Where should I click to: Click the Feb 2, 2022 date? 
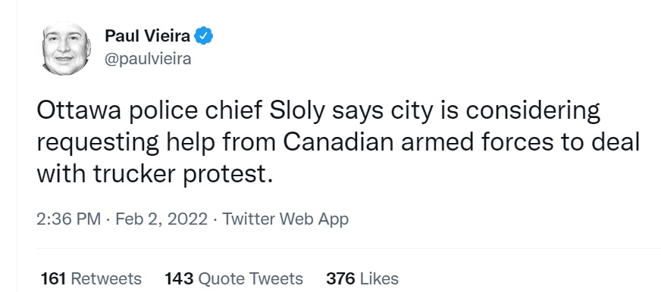161,219
